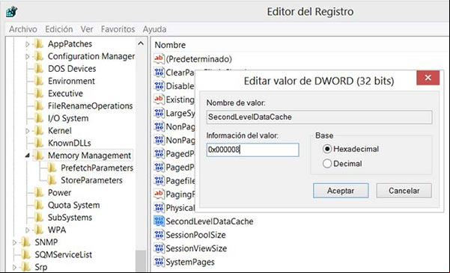
Task: Close the Editar valor de DWORD dialog
Action: click(428, 78)
